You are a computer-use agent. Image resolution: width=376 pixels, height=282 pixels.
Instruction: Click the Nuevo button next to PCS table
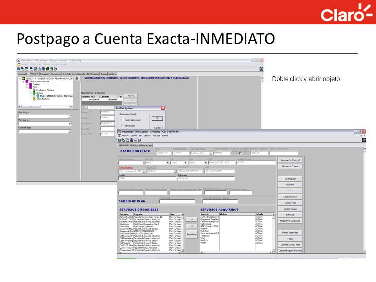[x=131, y=96]
